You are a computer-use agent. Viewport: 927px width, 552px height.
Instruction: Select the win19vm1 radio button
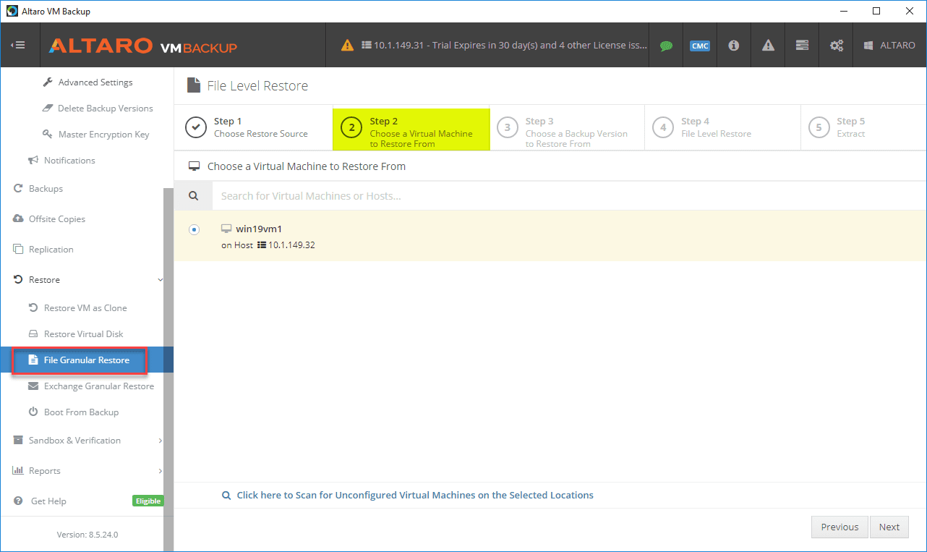194,229
